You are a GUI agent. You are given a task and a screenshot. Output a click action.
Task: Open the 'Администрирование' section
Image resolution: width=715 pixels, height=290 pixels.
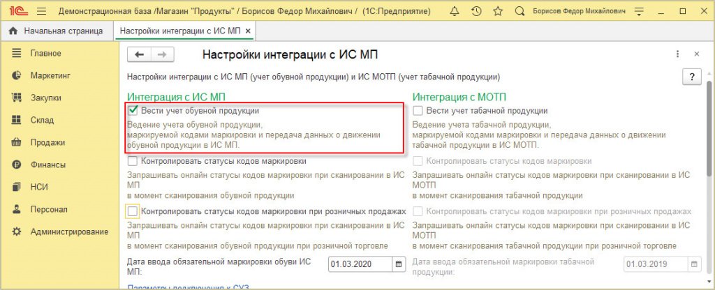69,231
